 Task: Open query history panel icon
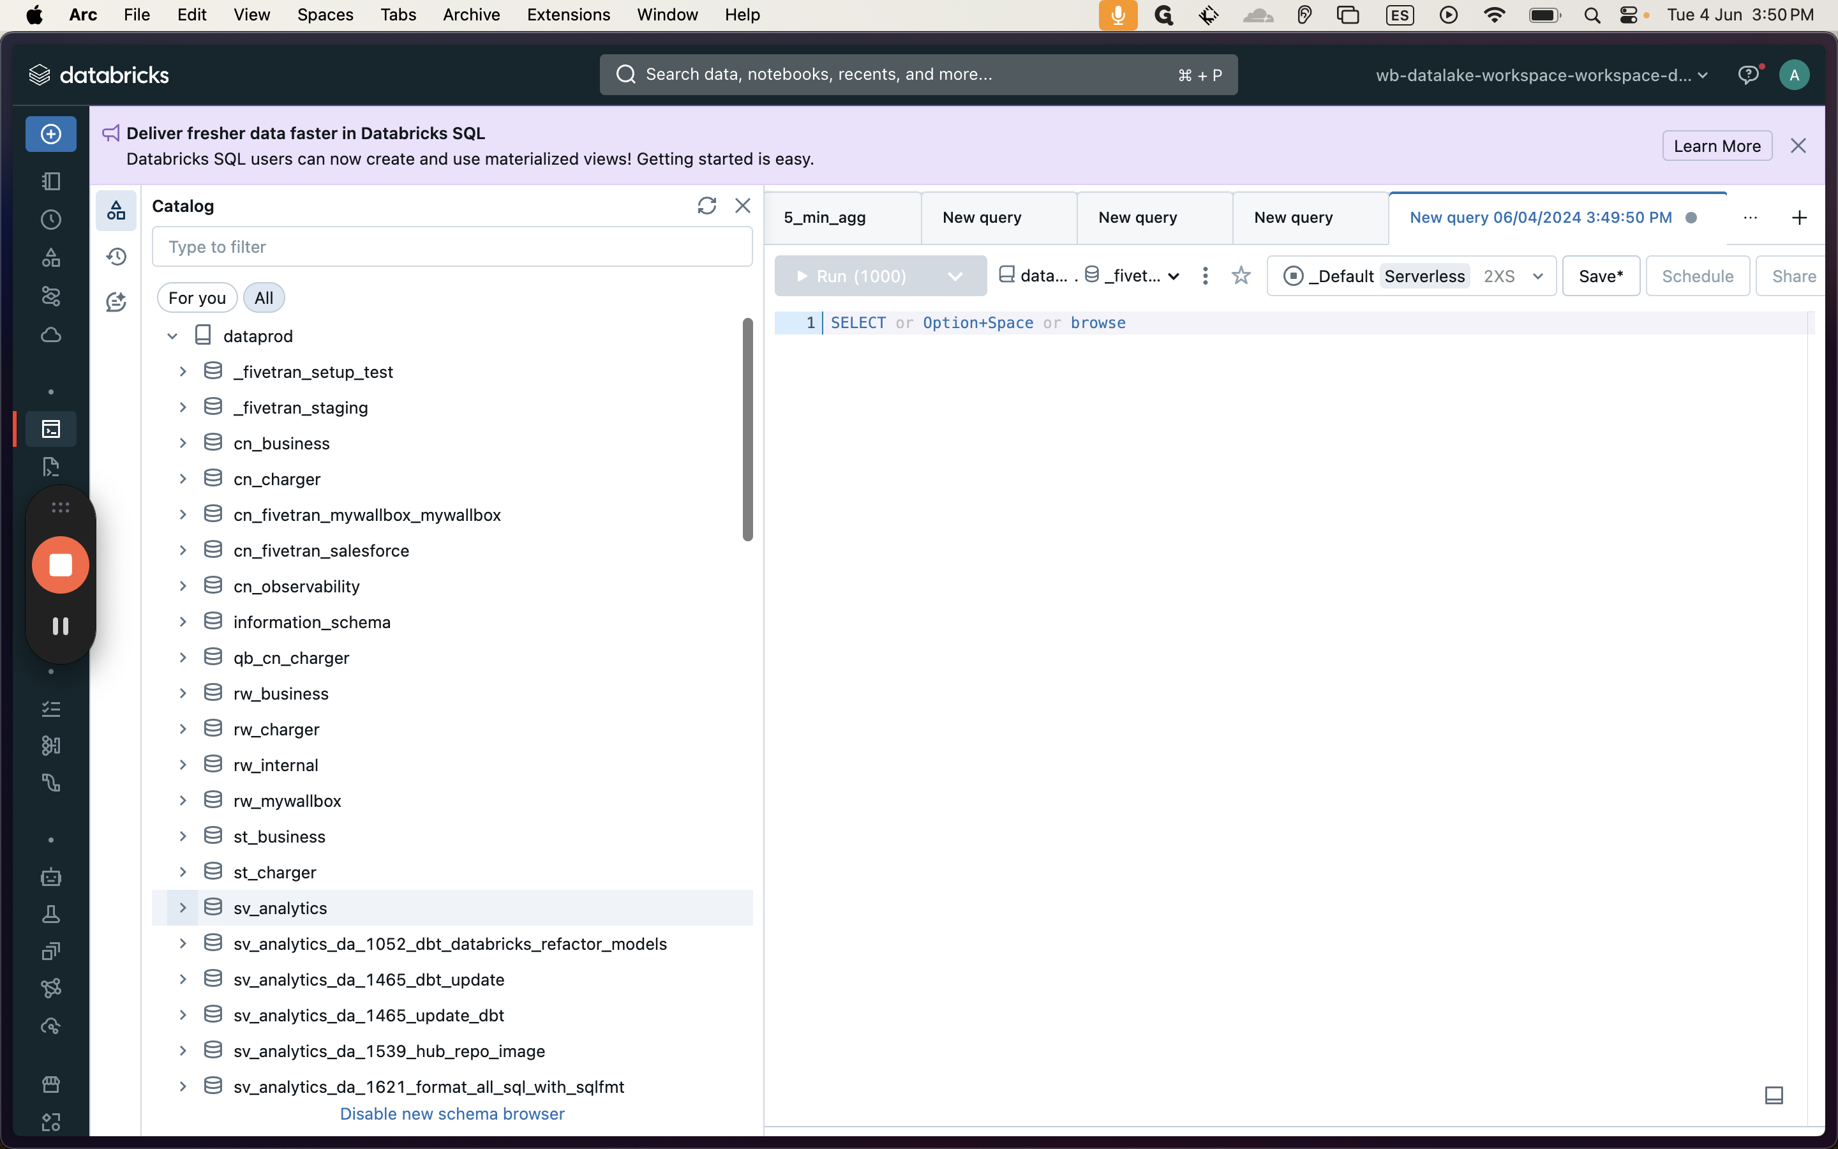coord(116,256)
